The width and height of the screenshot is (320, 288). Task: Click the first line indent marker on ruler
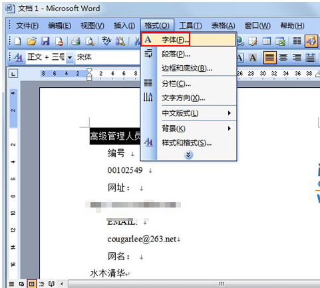point(89,71)
